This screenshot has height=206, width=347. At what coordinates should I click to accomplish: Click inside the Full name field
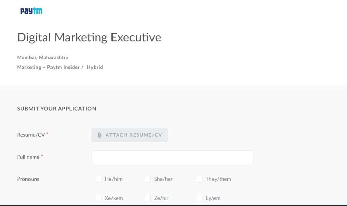[x=172, y=157]
